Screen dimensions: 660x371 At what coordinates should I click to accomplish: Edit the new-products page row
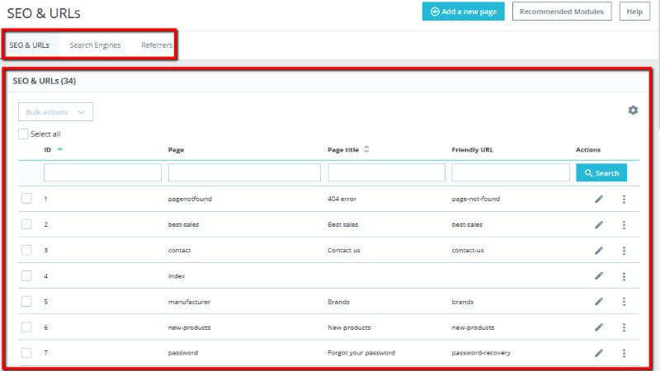point(599,327)
